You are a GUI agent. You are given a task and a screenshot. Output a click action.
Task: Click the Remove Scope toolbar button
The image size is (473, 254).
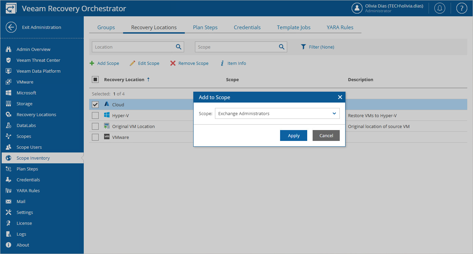tap(189, 63)
